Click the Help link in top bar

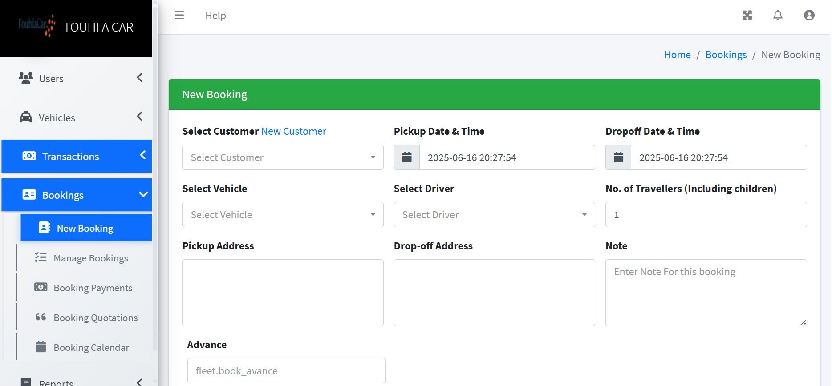[x=215, y=16]
